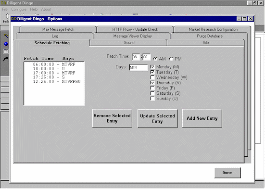Click the Fetch Time minutes field
Image resolution: width=265 pixels, height=189 pixels.
click(x=147, y=57)
